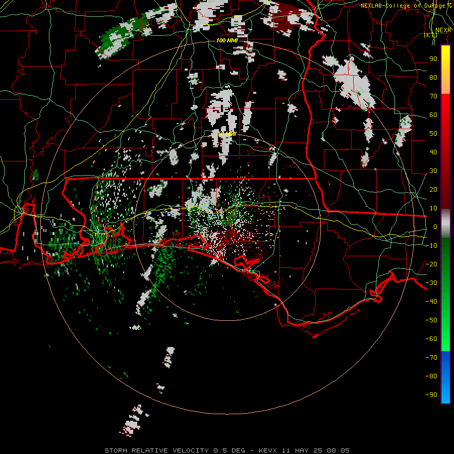Click the -10 value on color scale

(431, 246)
